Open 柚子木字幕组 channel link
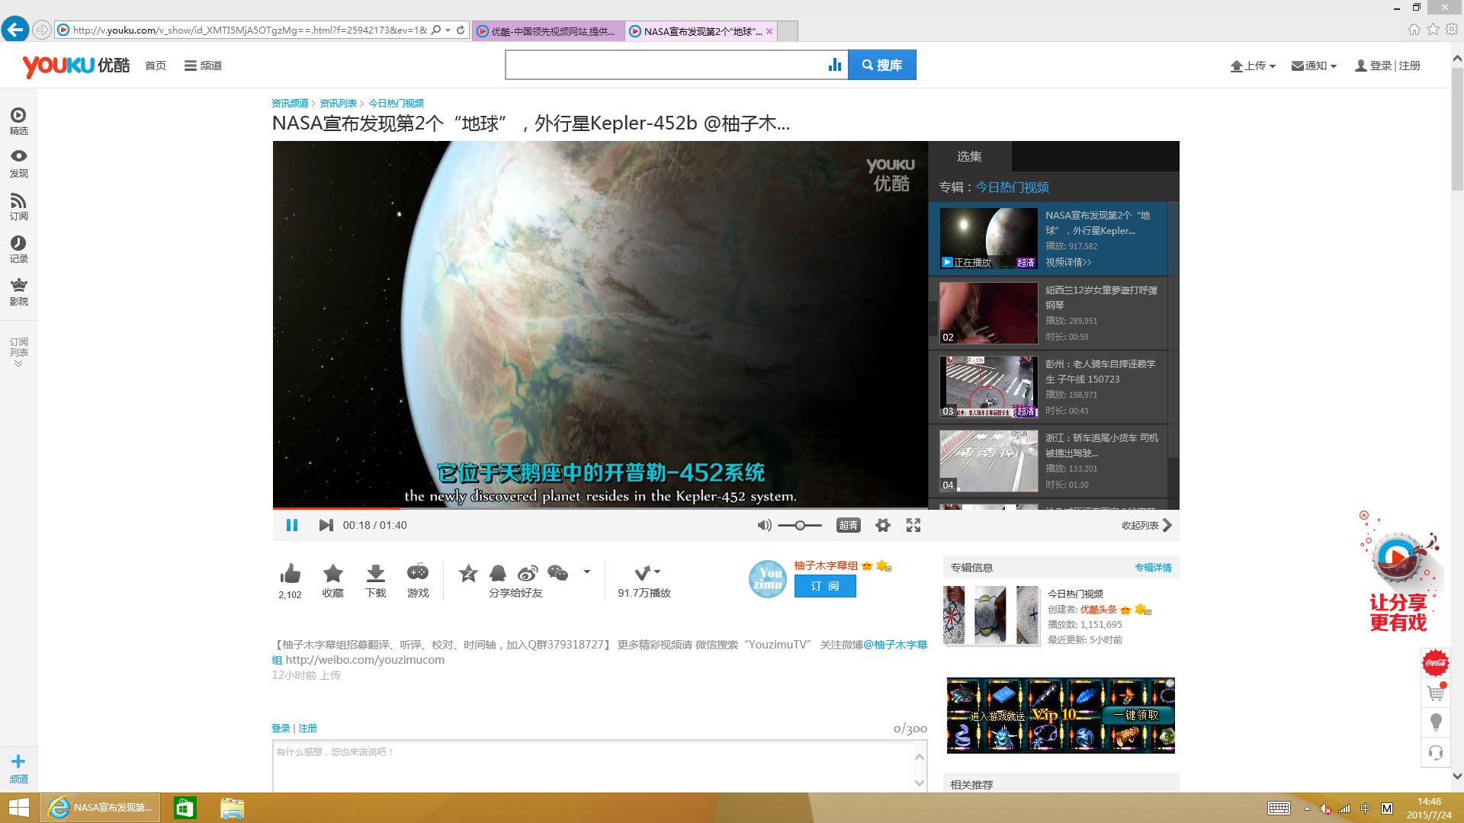The height and width of the screenshot is (823, 1464). coord(826,565)
